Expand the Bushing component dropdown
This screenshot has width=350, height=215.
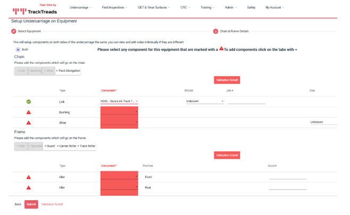click(119, 112)
